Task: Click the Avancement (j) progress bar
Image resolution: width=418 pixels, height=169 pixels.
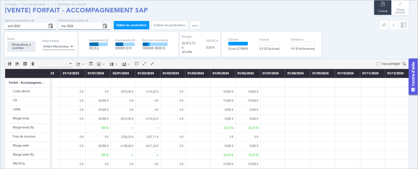Action: [98, 44]
